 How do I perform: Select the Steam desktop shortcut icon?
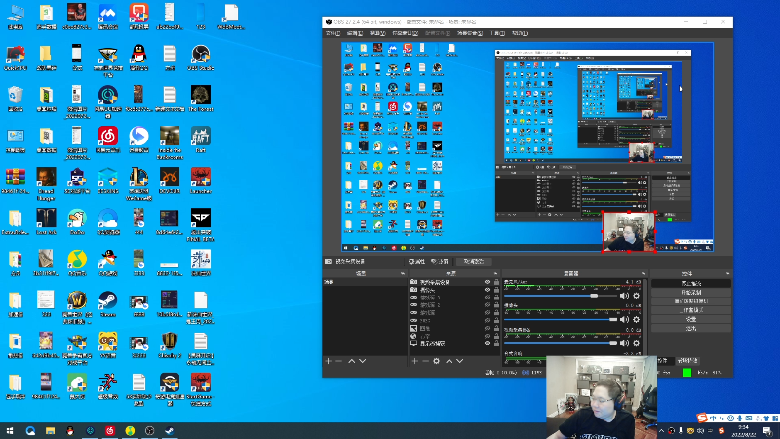coord(108,303)
